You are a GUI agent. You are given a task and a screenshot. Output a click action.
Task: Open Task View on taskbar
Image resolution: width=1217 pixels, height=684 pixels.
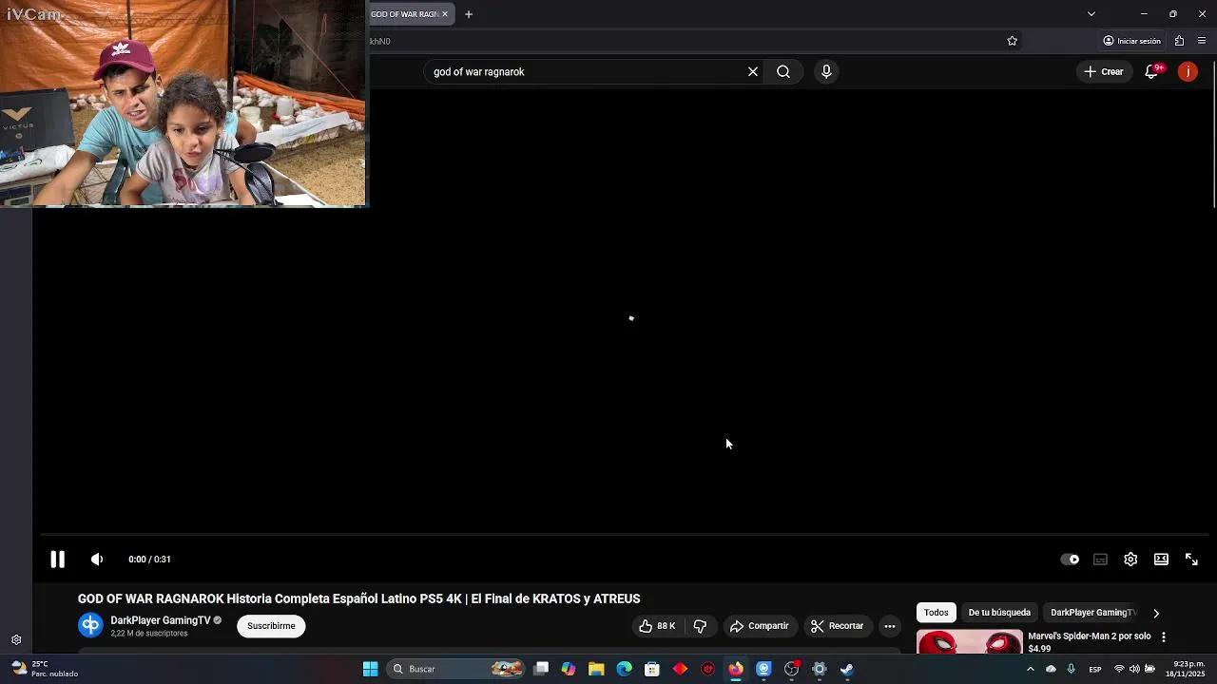pos(541,669)
